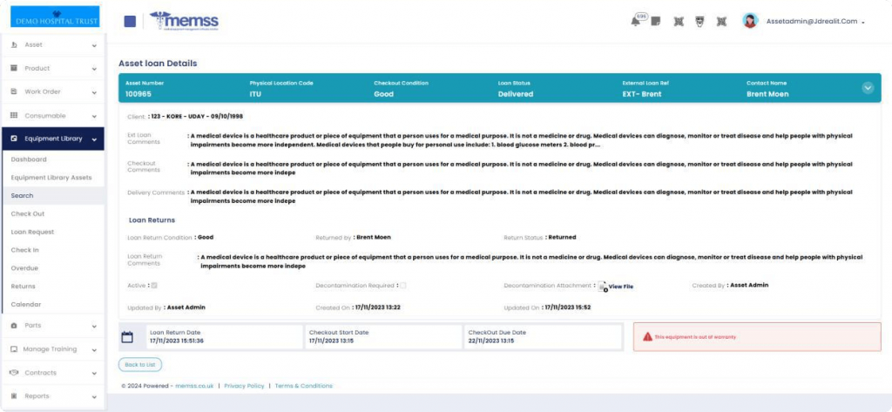Click the cross-shaped icon just left of the avatar
The height and width of the screenshot is (412, 892).
(721, 22)
